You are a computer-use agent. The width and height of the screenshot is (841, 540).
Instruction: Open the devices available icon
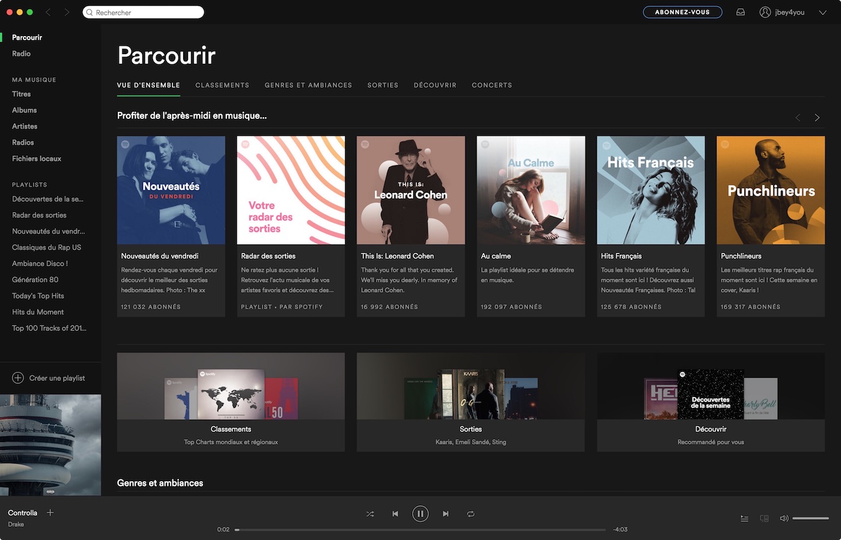click(x=764, y=518)
